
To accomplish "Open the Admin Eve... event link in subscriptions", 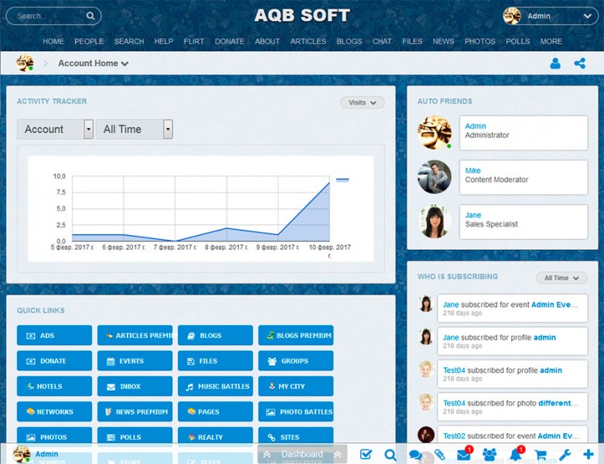I will (x=555, y=305).
